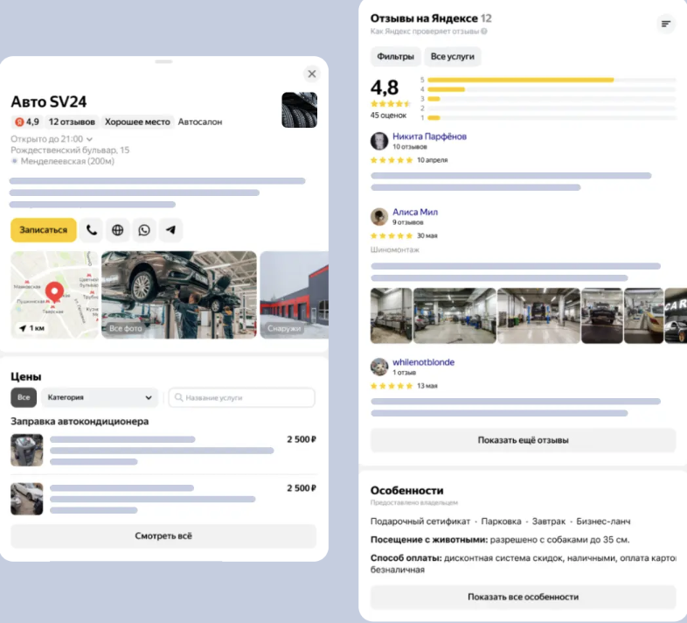Click the 4,9 rating badge
Screen dimensions: 687x623
27,122
